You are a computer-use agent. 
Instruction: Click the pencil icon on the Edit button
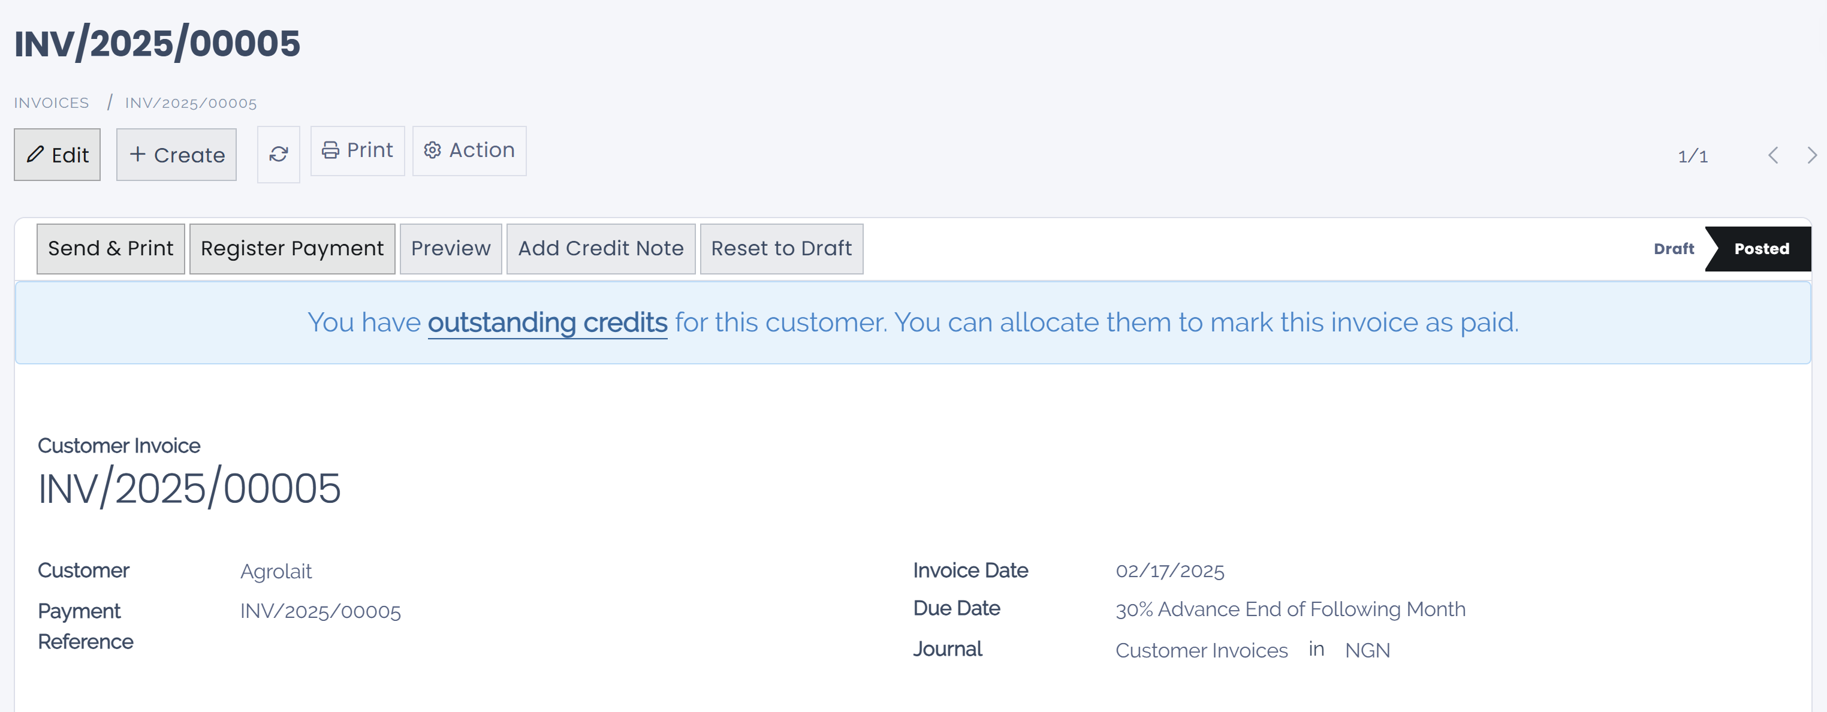35,154
